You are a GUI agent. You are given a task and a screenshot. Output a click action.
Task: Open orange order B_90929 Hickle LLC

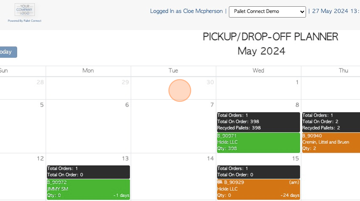(259, 189)
